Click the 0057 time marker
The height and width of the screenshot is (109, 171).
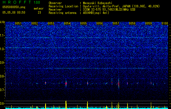[x=116, y=23]
